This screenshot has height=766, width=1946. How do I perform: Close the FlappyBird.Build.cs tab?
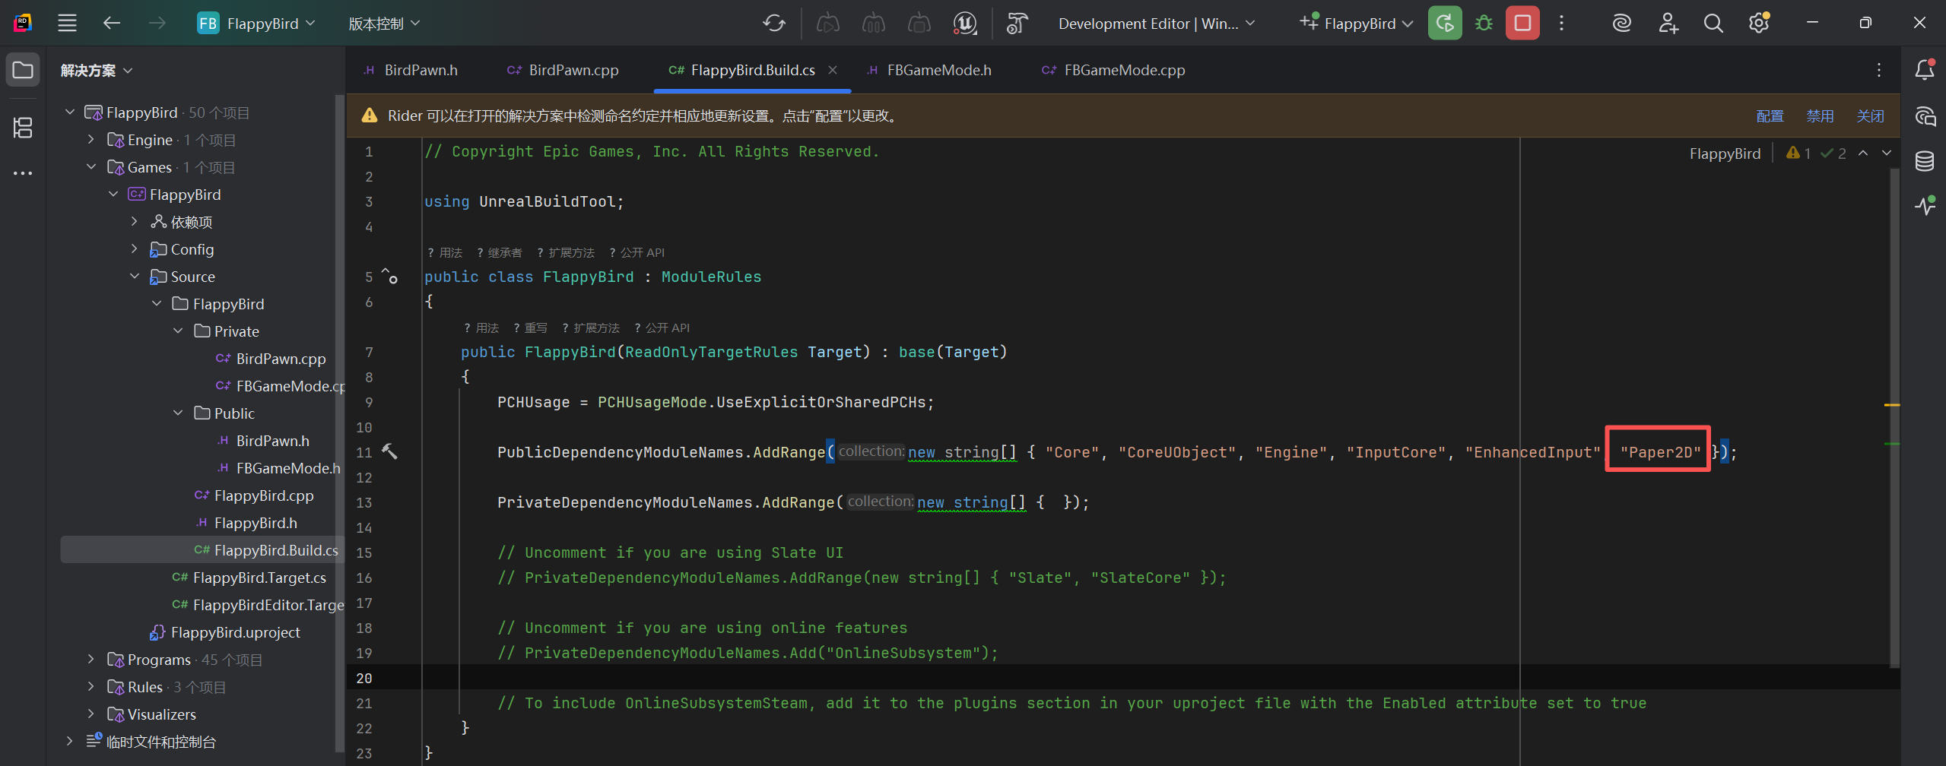coord(833,70)
